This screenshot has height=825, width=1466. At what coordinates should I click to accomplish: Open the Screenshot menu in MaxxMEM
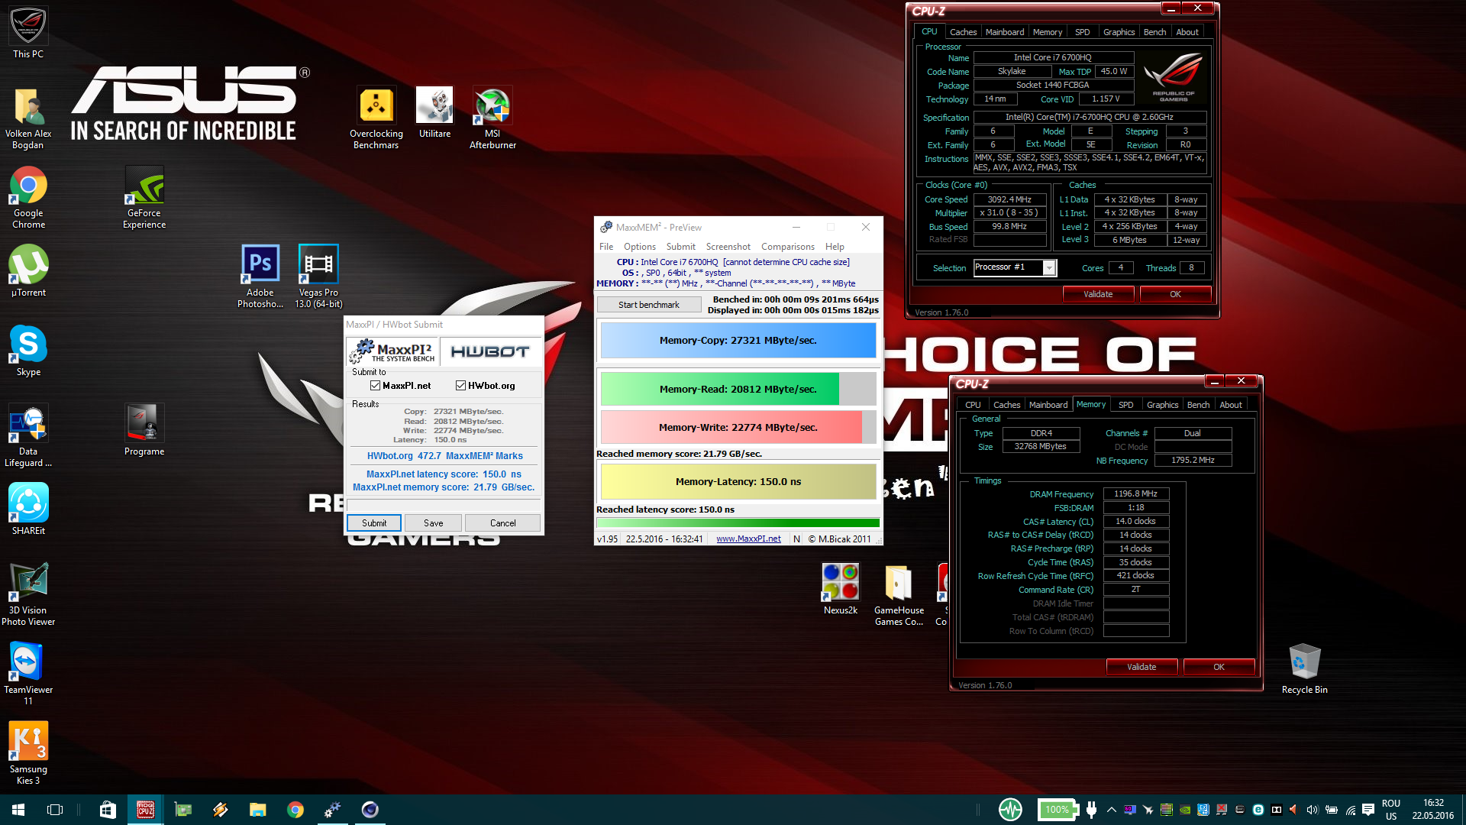coord(728,247)
